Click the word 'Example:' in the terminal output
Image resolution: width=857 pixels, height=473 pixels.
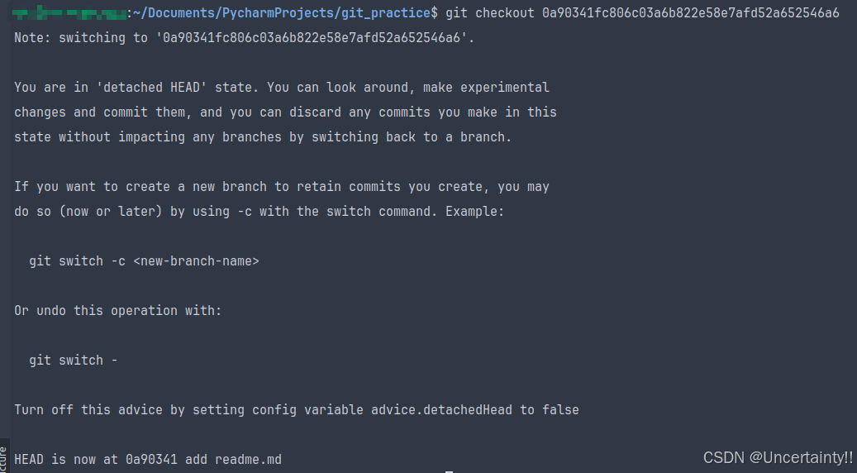pos(474,212)
